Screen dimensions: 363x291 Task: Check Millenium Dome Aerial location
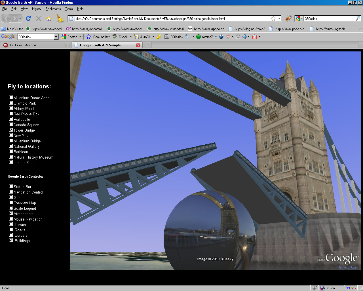(x=11, y=97)
